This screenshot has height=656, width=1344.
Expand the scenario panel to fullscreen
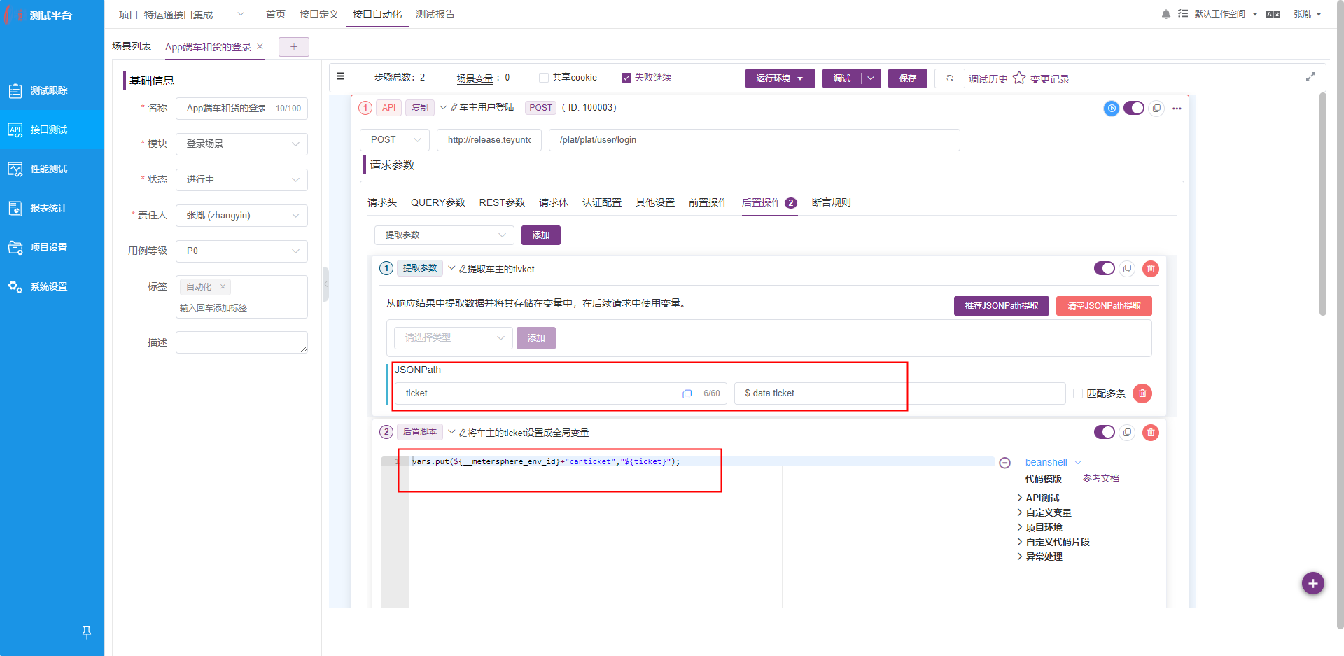pyautogui.click(x=1310, y=77)
